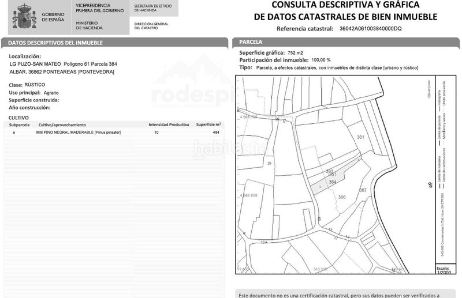Image resolution: width=462 pixels, height=298 pixels.
Task: Click parcel label "386" on the map
Action: (342, 197)
